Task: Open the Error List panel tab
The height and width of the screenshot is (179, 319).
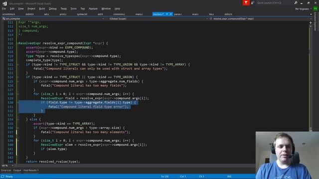Action: 6,171
